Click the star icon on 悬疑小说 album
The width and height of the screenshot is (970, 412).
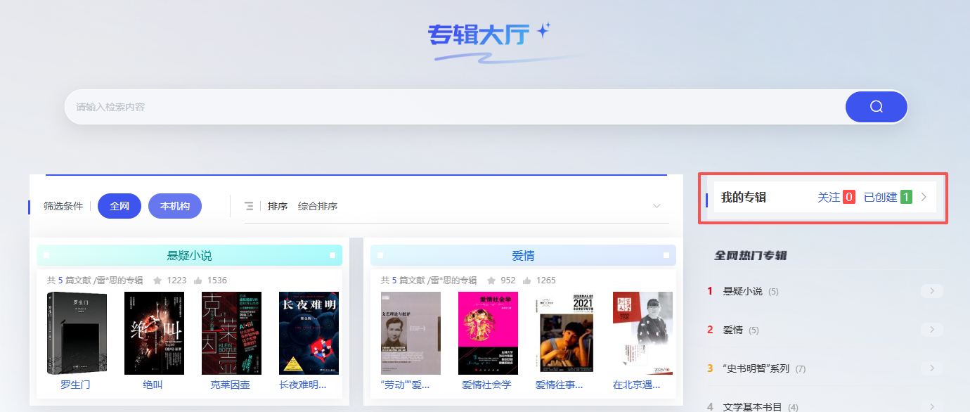click(156, 280)
